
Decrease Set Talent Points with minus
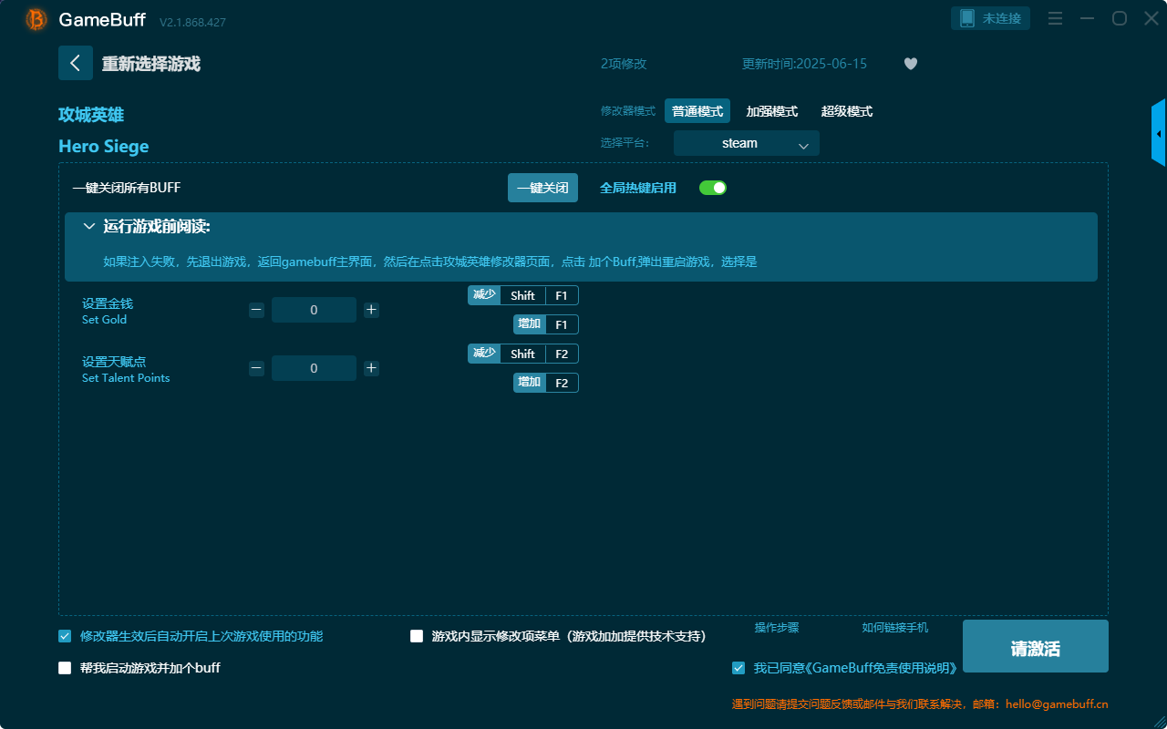tap(257, 368)
